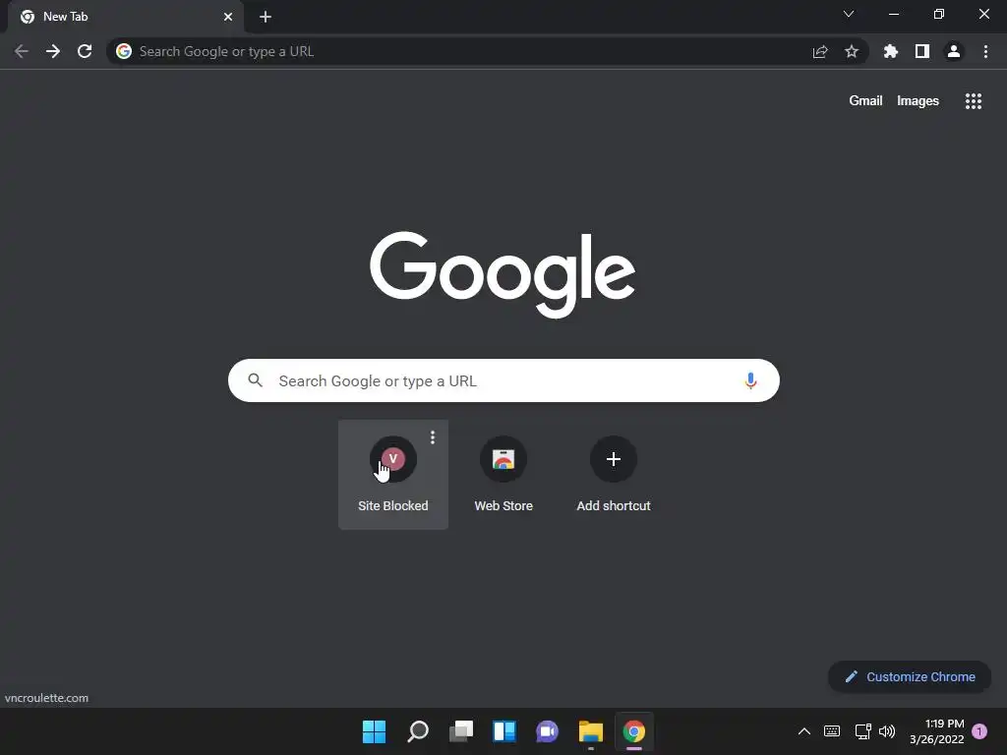Image resolution: width=1007 pixels, height=755 pixels.
Task: Open the Chat taskbar app
Action: 547,731
